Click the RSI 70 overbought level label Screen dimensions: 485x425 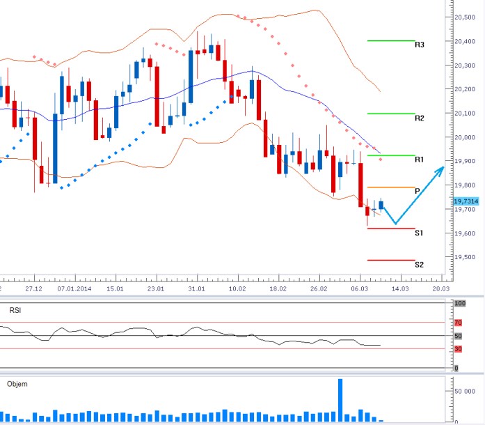(458, 323)
